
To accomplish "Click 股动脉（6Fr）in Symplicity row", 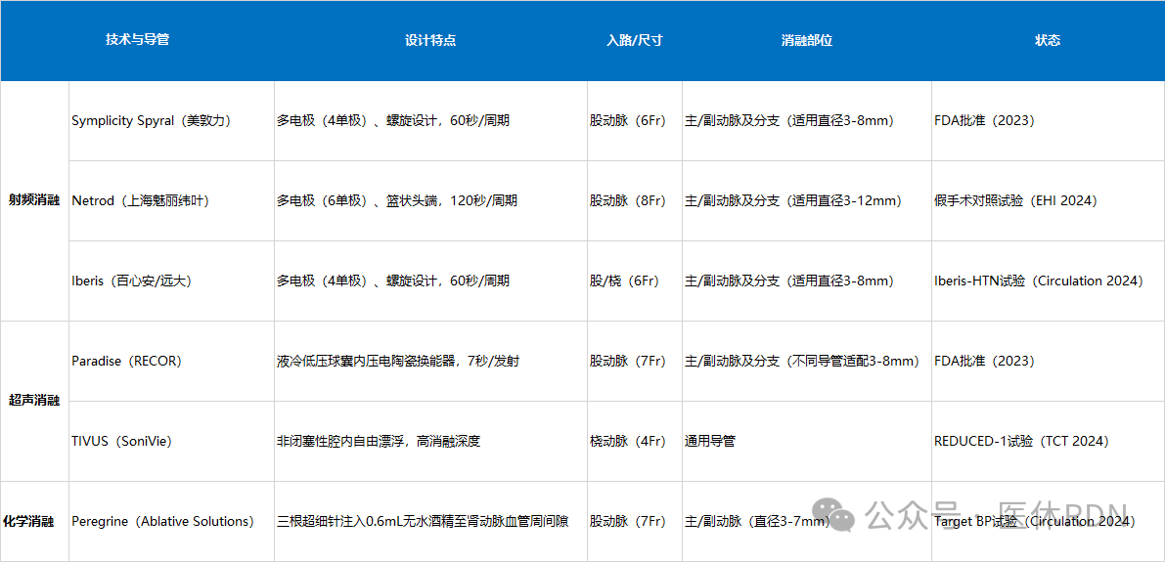I will tap(635, 121).
